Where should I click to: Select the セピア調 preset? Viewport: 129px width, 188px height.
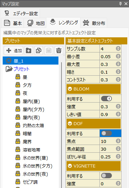click(30, 182)
